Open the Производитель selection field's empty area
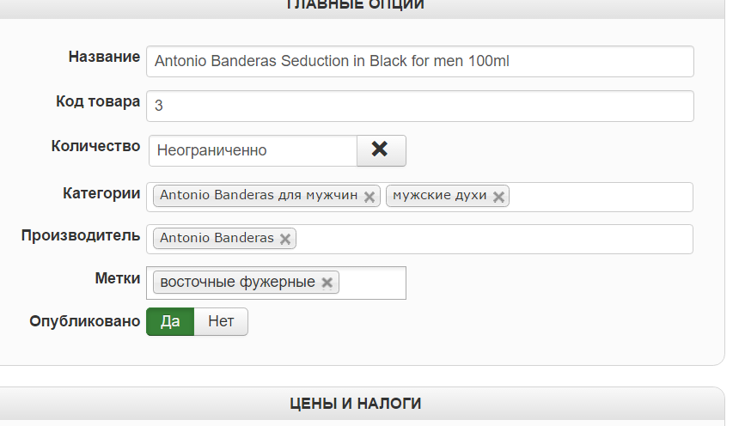The image size is (745, 426). click(x=494, y=240)
